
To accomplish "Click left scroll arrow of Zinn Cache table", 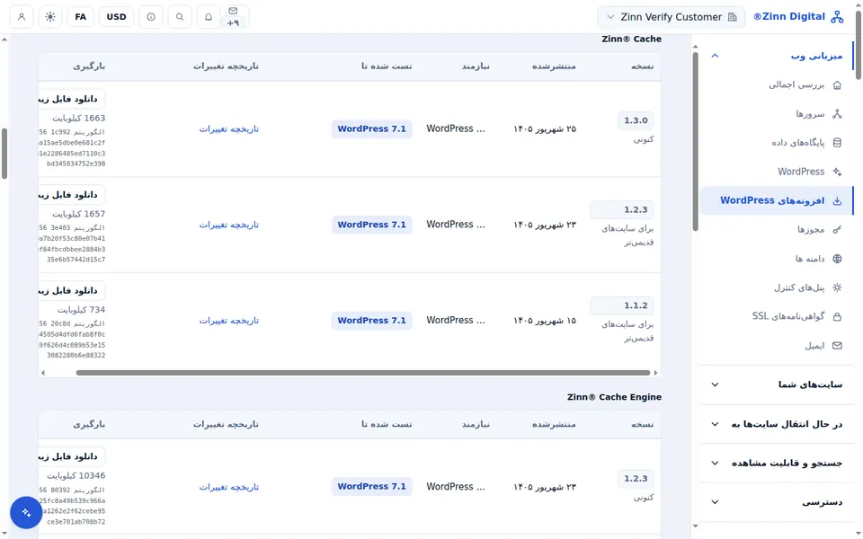I will tap(43, 373).
